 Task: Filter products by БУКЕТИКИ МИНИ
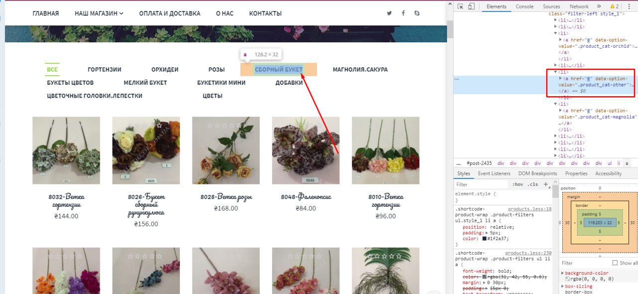(221, 83)
